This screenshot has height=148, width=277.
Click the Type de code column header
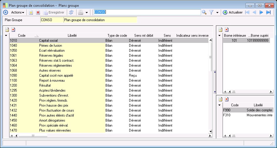(117, 36)
